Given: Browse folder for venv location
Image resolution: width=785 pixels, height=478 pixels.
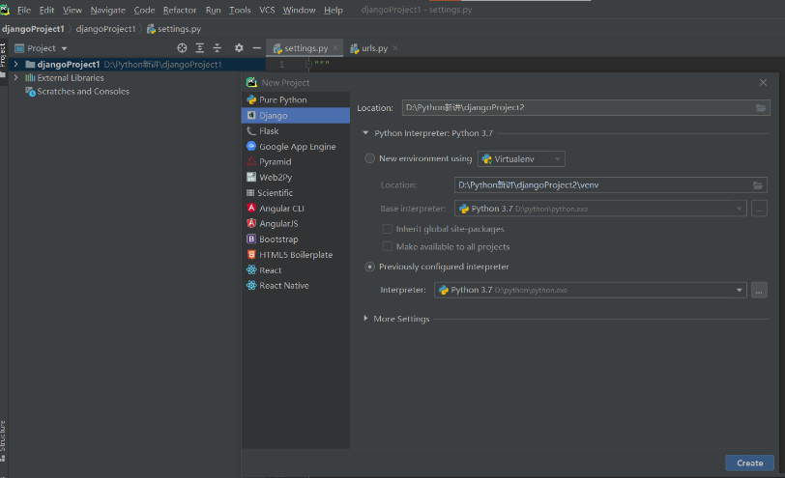Looking at the screenshot, I should pos(758,185).
